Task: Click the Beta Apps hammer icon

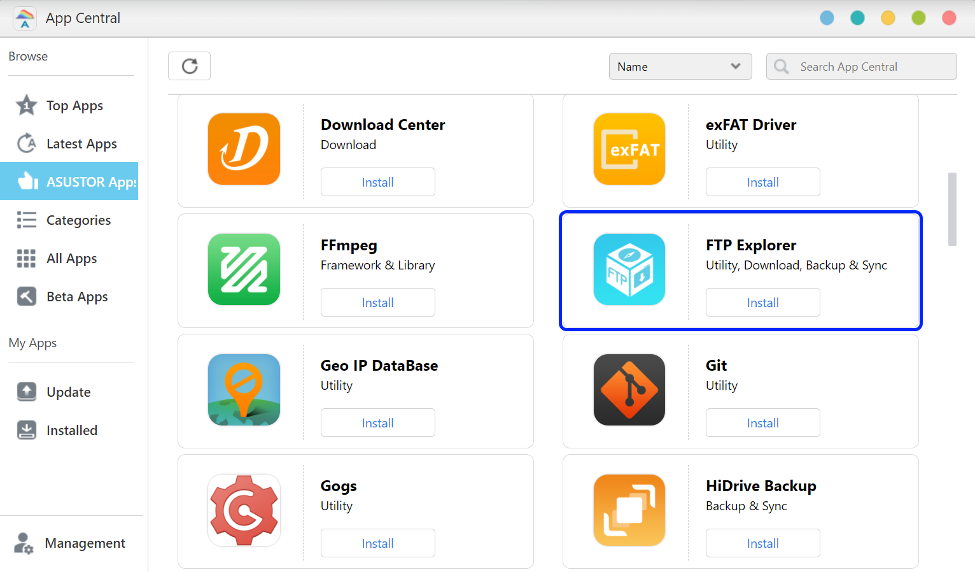Action: pyautogui.click(x=27, y=296)
